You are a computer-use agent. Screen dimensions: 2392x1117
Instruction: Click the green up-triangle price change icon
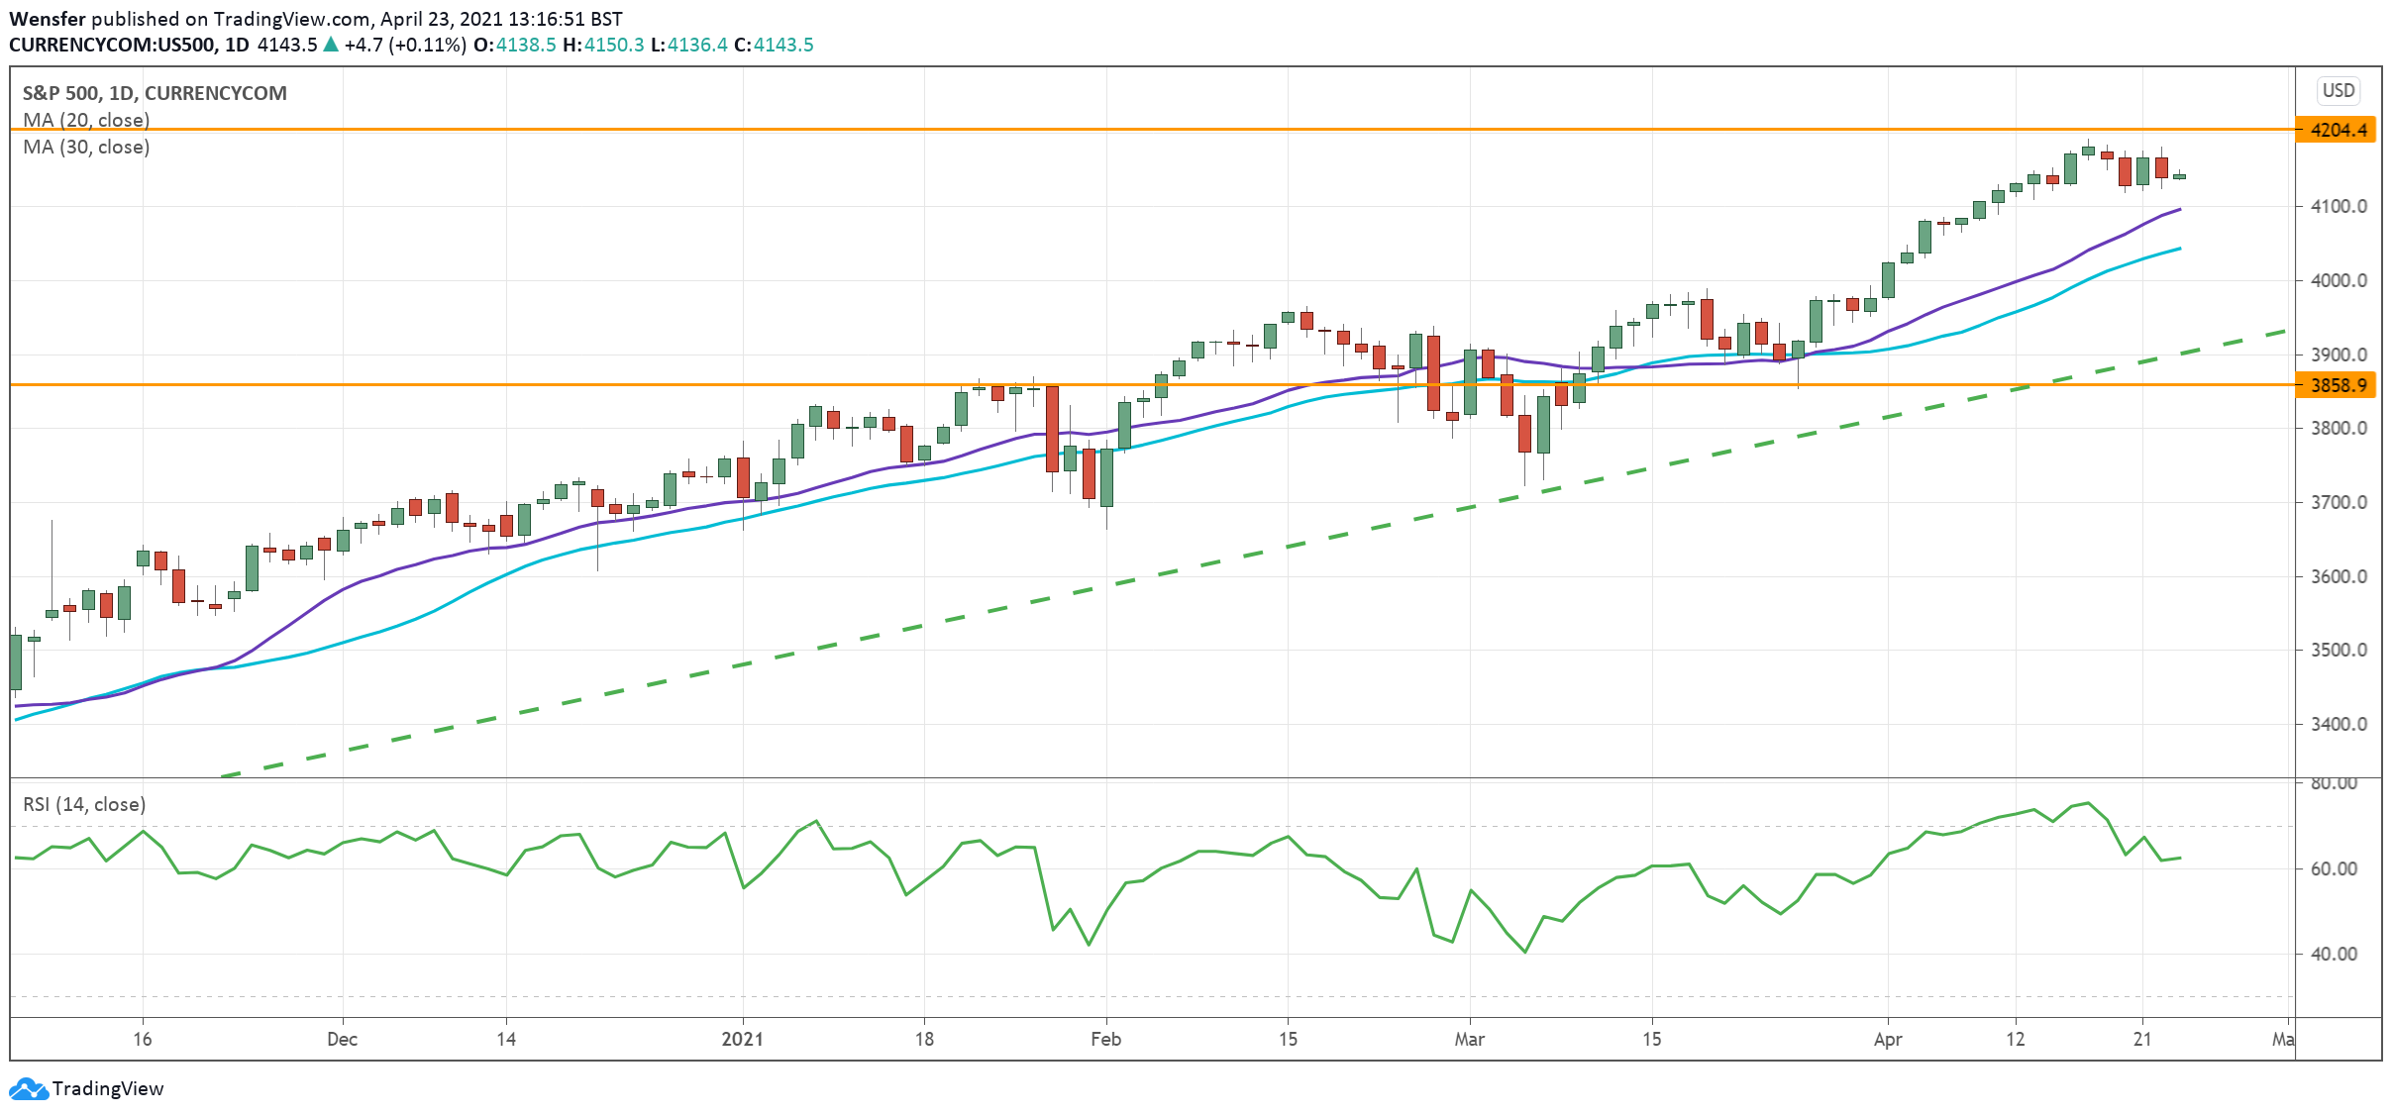(331, 45)
